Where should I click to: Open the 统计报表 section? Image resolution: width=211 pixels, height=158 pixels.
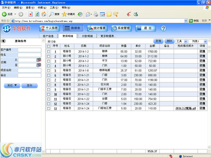coord(97,28)
